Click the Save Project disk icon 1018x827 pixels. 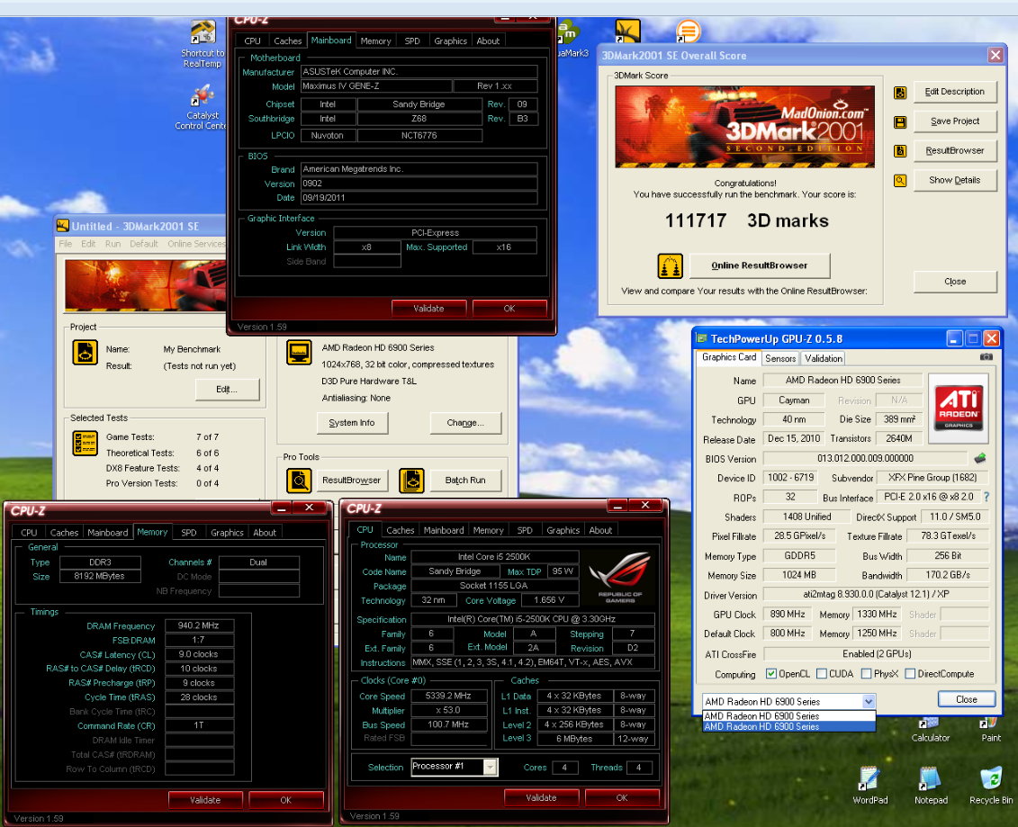(x=900, y=121)
